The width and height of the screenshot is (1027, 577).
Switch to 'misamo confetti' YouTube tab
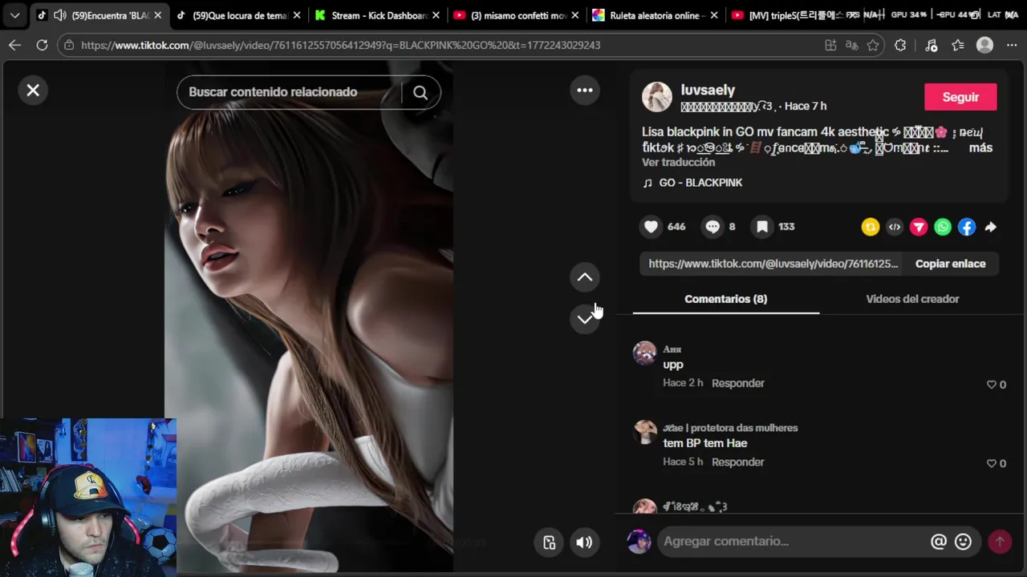[518, 15]
